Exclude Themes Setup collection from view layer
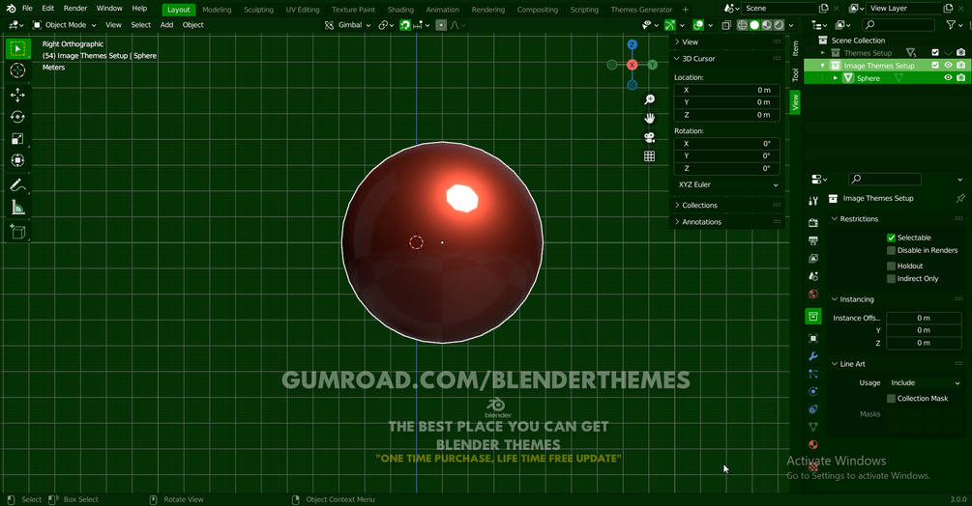The height and width of the screenshot is (506, 972). 935,52
